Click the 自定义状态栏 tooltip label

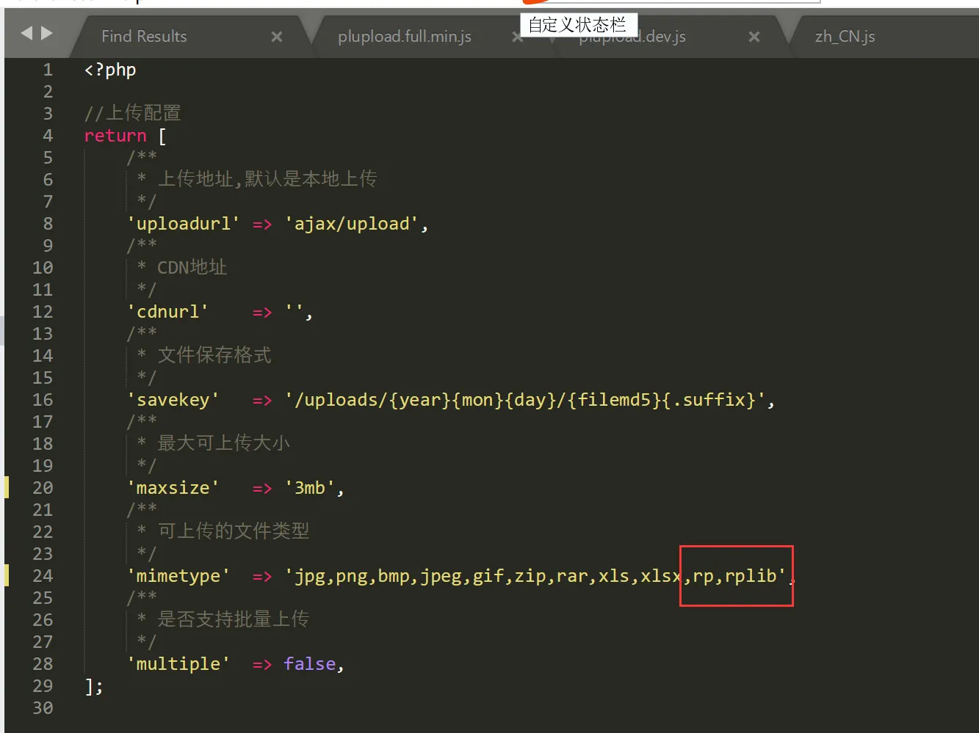(577, 25)
